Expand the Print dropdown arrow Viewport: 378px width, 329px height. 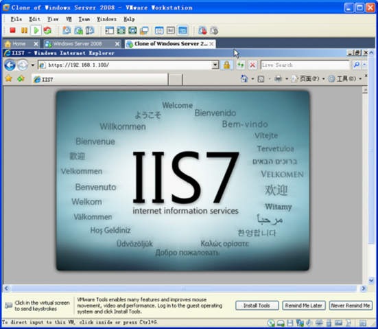click(x=287, y=79)
